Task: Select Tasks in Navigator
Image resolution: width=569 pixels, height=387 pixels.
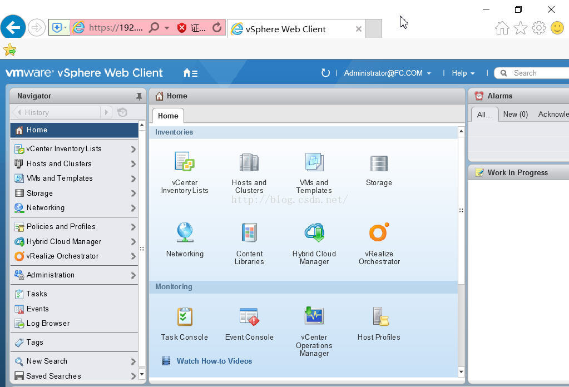Action: 75,294
